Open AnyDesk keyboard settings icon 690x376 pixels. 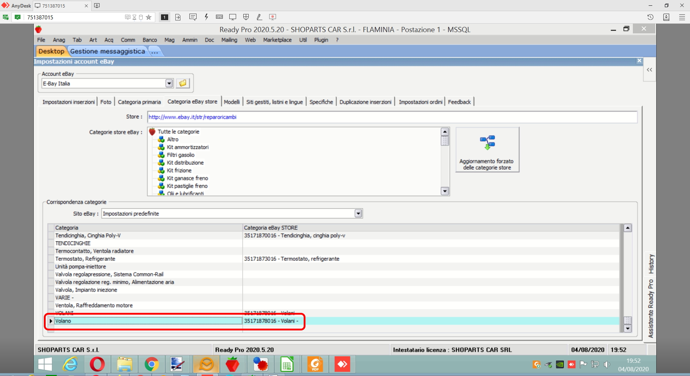coord(220,17)
